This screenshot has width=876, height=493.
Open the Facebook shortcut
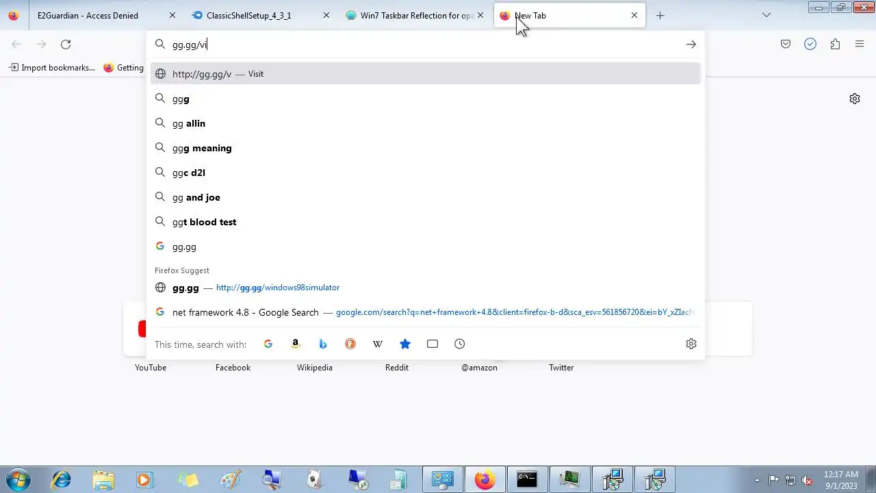(x=233, y=368)
